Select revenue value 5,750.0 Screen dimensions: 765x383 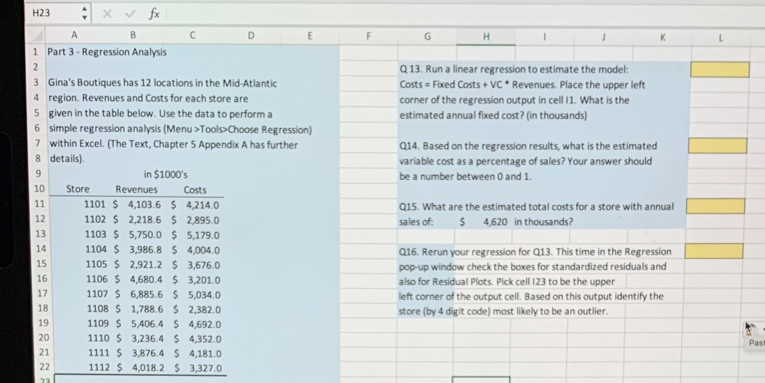[x=145, y=235]
